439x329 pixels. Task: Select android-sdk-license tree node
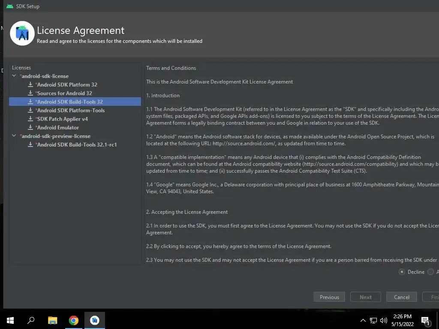click(44, 76)
